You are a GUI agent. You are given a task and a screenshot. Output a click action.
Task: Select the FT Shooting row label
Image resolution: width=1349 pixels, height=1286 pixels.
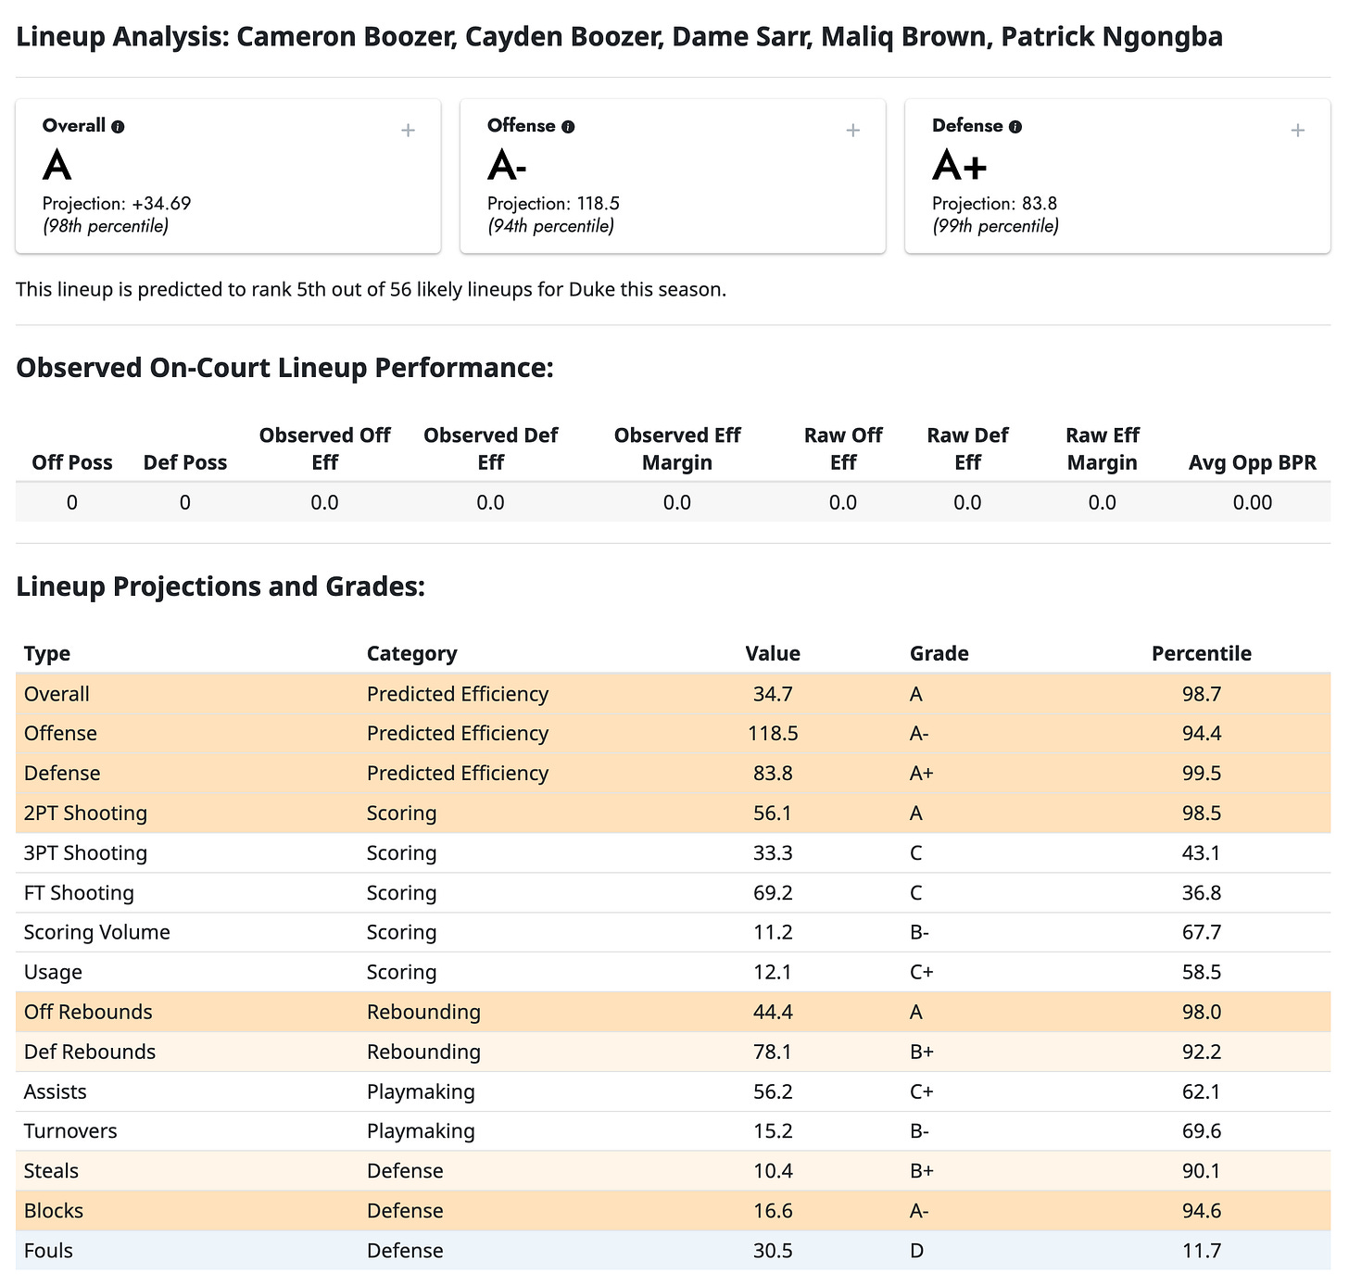79,892
